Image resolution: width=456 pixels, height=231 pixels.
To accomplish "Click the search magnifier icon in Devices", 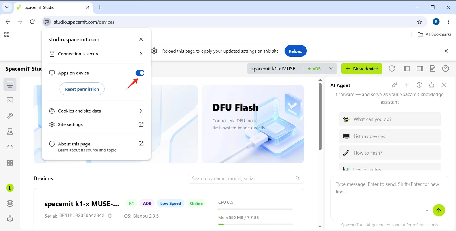I will tap(298, 178).
